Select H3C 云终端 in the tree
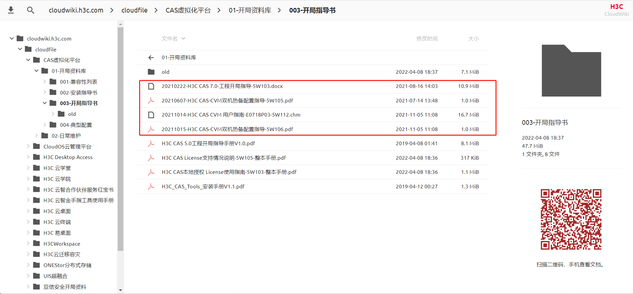This screenshot has height=294, width=633. [x=57, y=222]
